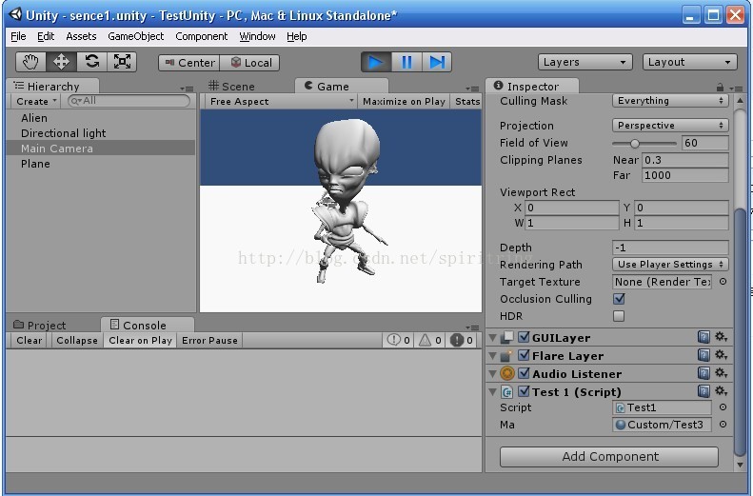The image size is (753, 496).
Task: Clear the Console log
Action: (x=29, y=341)
